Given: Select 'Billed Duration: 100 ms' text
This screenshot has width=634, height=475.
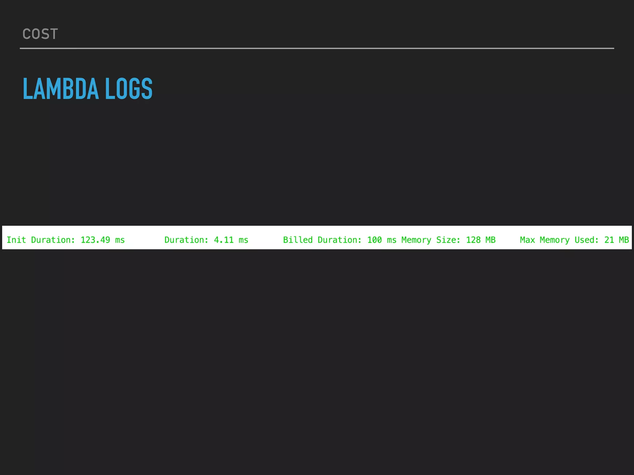Looking at the screenshot, I should click(340, 240).
